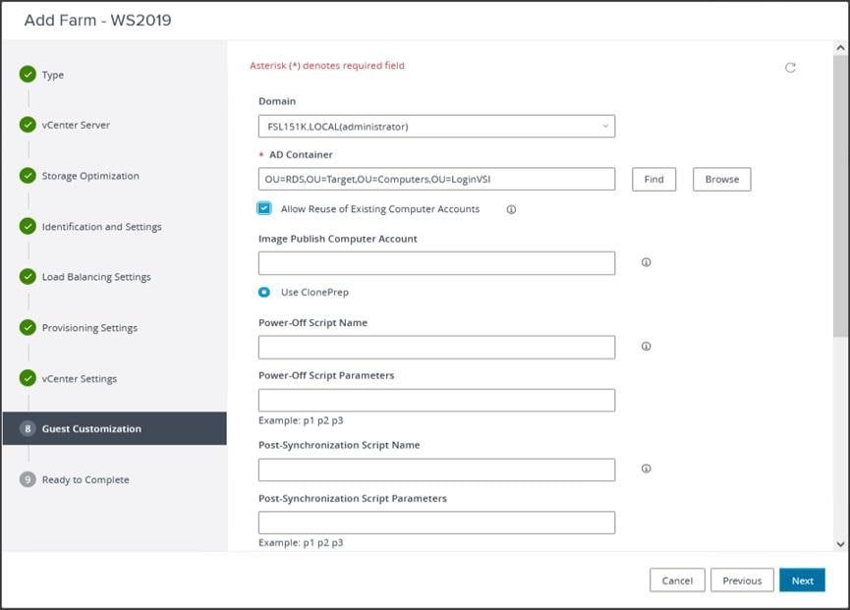Uncheck Allow Reuse of Existing Computer Accounts
Screen dimensions: 850x610
click(x=264, y=208)
